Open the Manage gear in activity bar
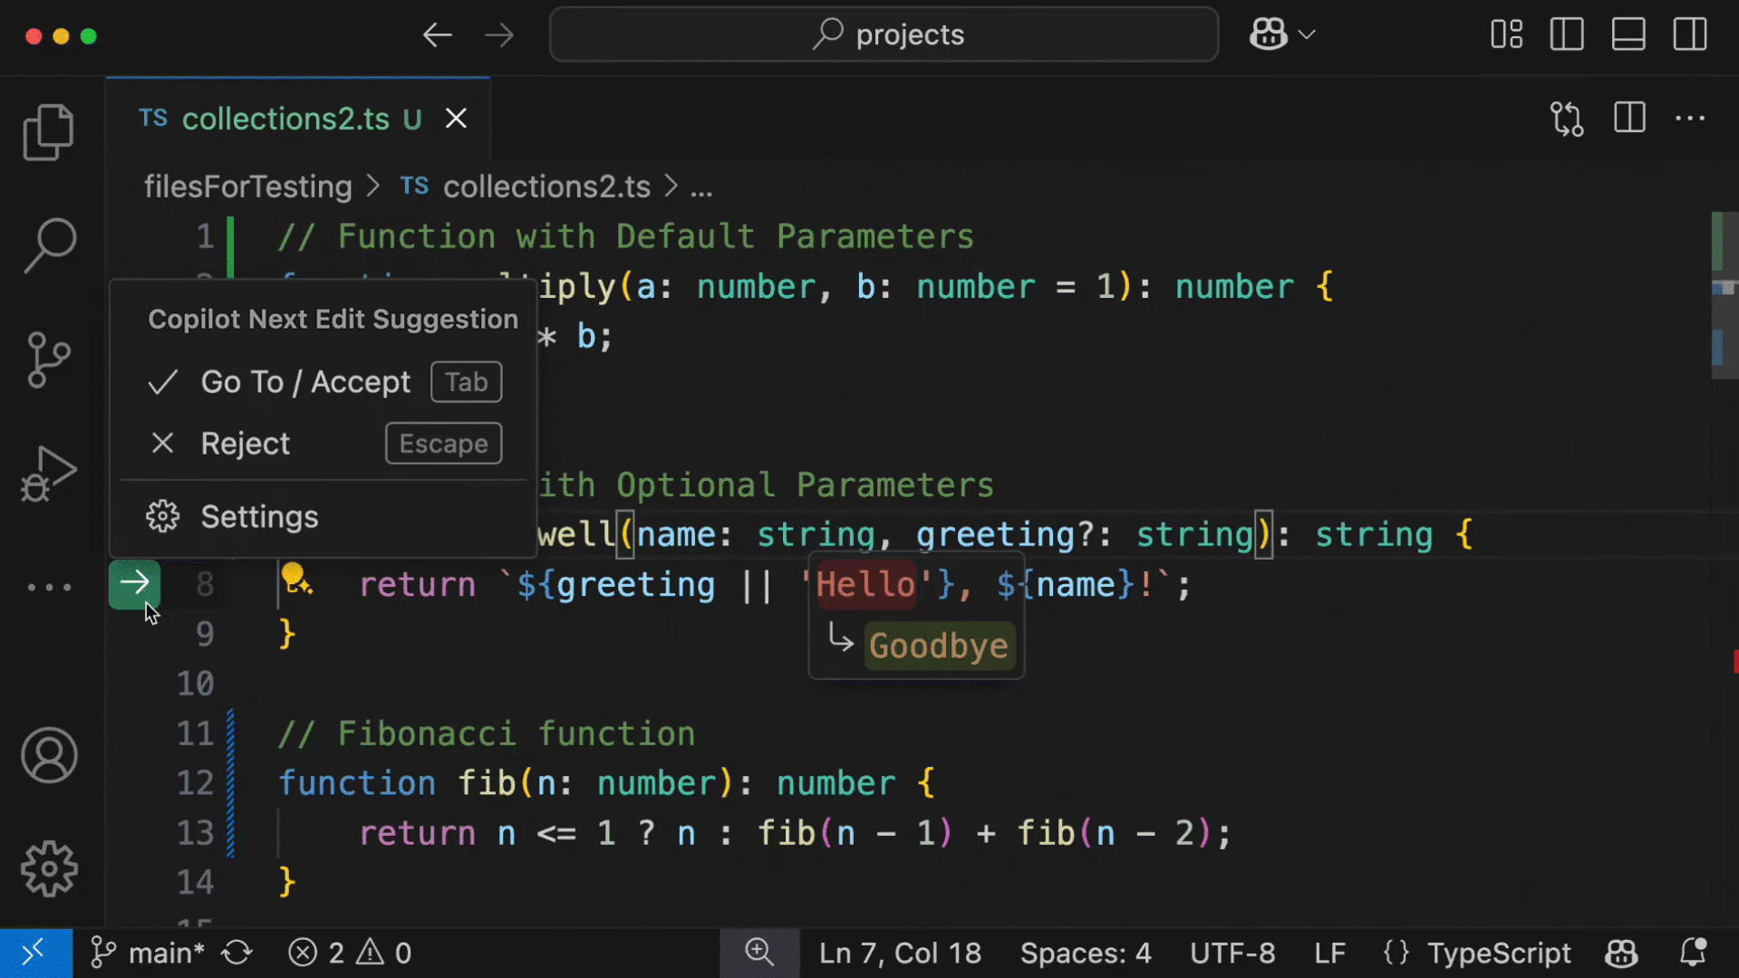Screen dimensions: 1739x978 coord(49,869)
